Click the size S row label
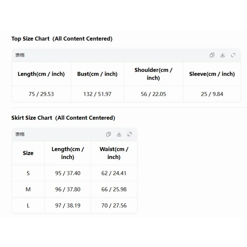This screenshot has width=247, height=247. [x=28, y=173]
